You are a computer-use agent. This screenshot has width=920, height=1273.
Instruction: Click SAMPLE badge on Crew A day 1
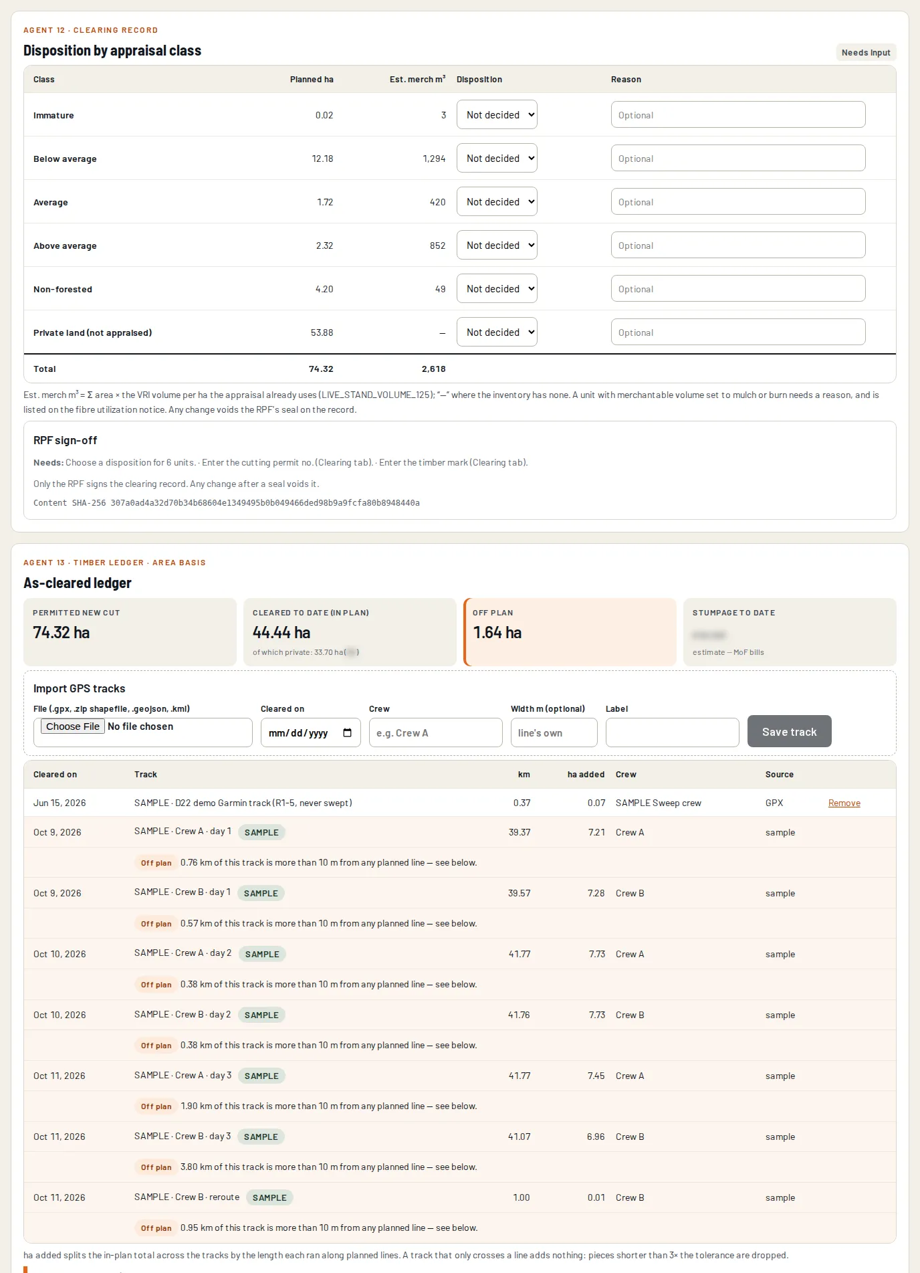pos(261,833)
